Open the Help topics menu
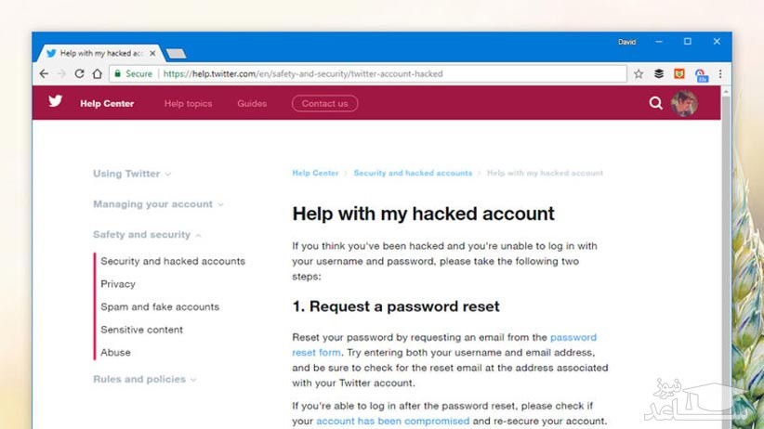The height and width of the screenshot is (429, 764). click(188, 104)
